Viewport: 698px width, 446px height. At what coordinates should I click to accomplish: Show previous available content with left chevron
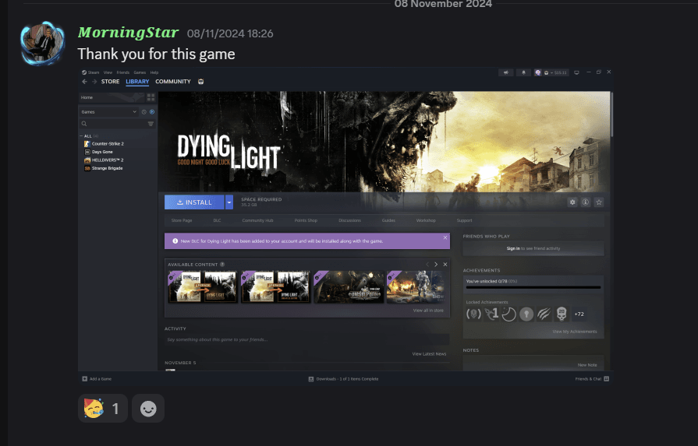tap(427, 265)
